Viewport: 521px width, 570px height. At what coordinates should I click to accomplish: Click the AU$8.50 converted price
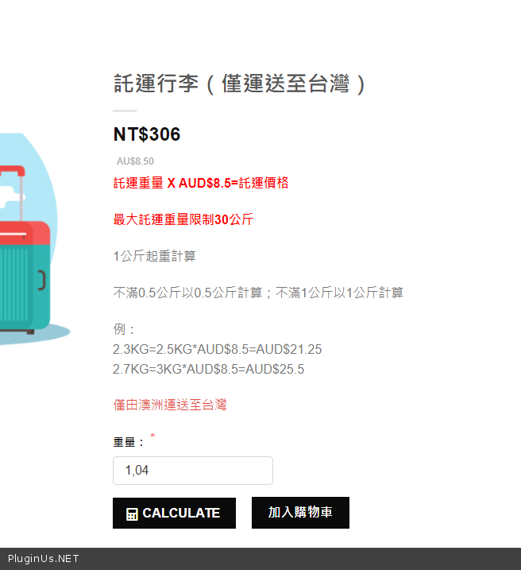tap(135, 161)
